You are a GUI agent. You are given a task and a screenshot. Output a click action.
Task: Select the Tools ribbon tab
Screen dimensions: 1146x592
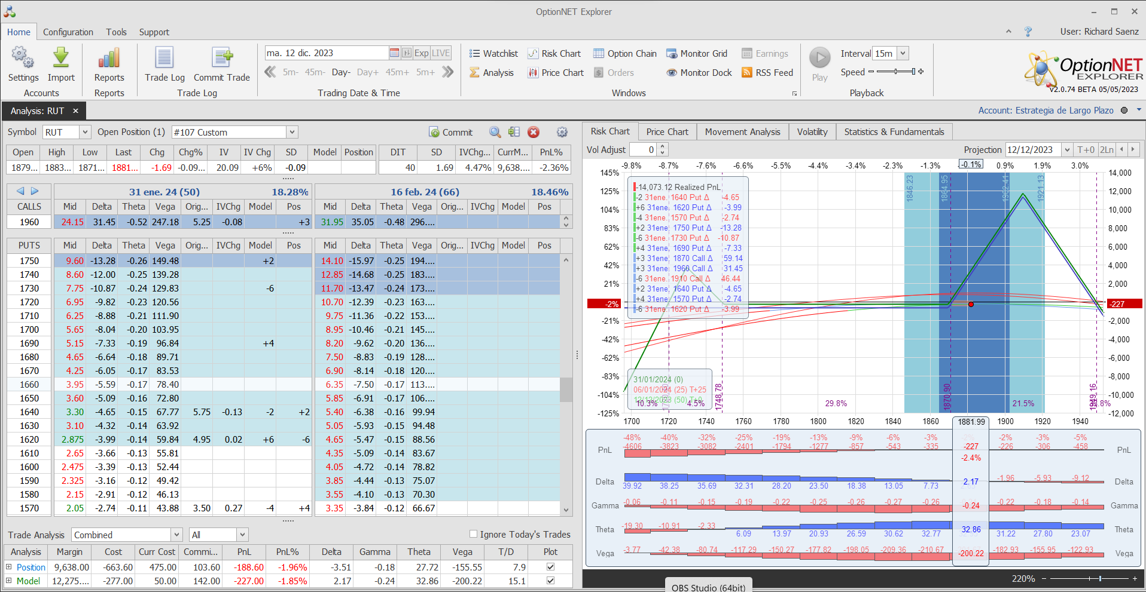coord(116,32)
